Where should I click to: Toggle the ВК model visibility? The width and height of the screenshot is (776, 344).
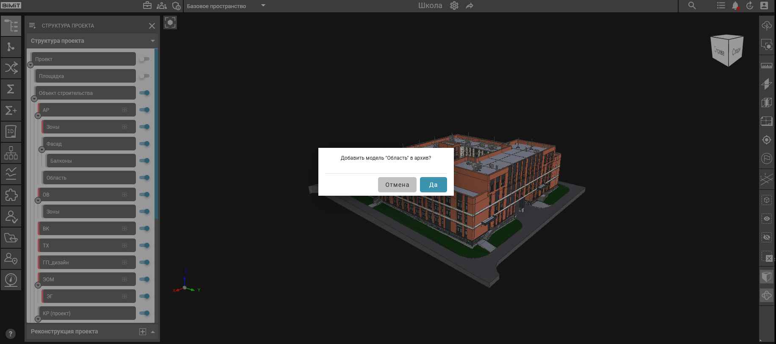[144, 228]
